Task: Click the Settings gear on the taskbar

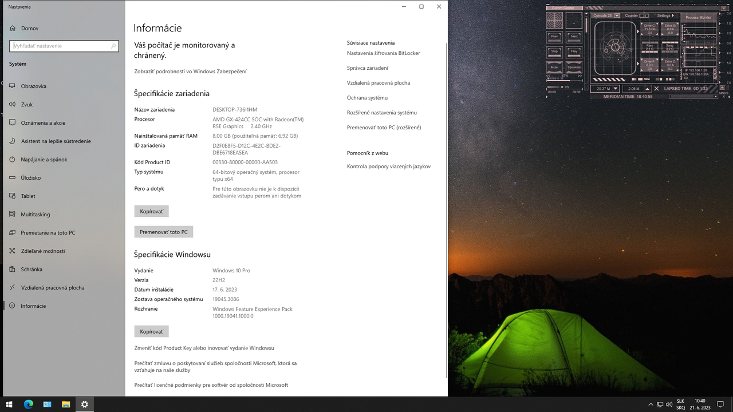Action: 85,404
